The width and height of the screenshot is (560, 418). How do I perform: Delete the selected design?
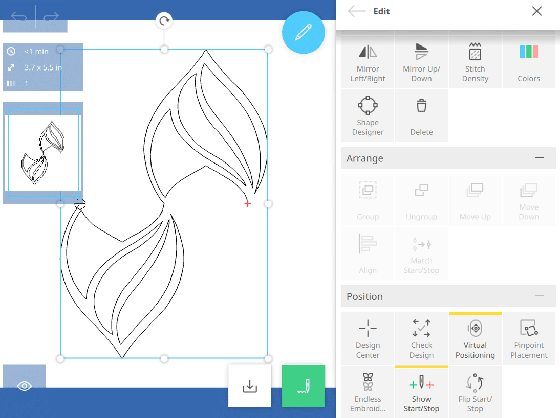pos(421,115)
